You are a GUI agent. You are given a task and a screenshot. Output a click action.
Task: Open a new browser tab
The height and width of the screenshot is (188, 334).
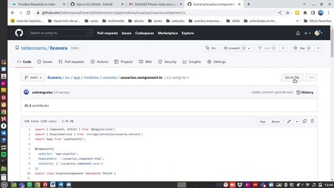pyautogui.click(x=248, y=4)
